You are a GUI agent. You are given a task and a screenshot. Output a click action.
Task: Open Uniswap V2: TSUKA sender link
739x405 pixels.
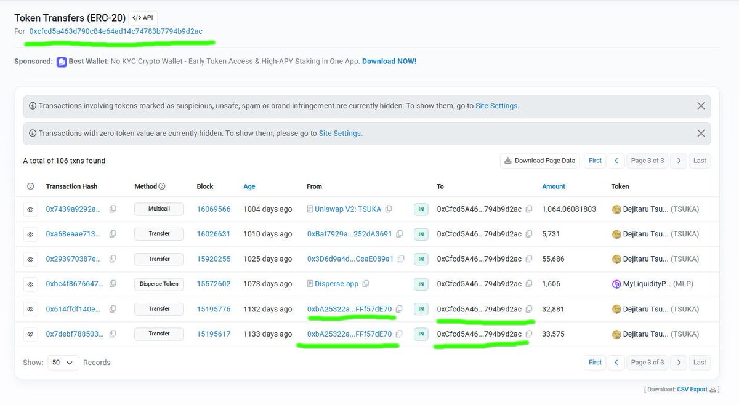pos(348,209)
